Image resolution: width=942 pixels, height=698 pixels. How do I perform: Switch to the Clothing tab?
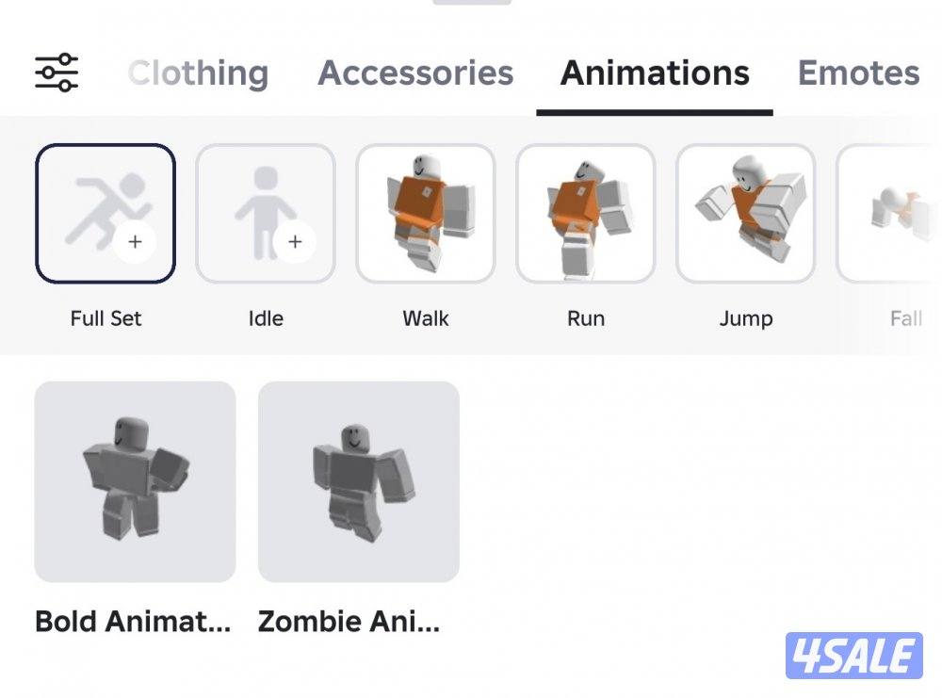(198, 73)
